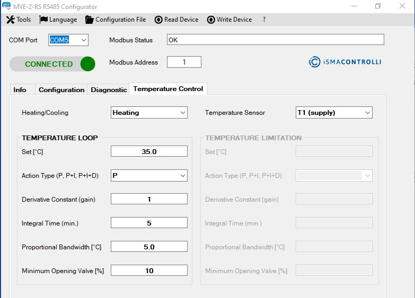This screenshot has height=298, width=415.
Task: Switch to the Info tab
Action: point(20,89)
